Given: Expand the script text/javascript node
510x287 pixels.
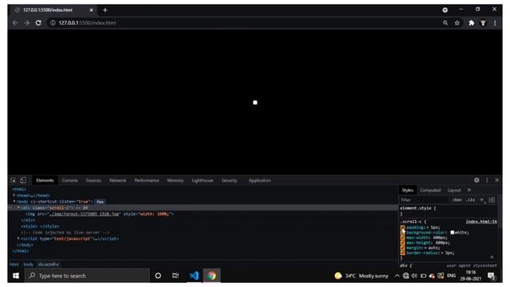Looking at the screenshot, I should coord(18,238).
